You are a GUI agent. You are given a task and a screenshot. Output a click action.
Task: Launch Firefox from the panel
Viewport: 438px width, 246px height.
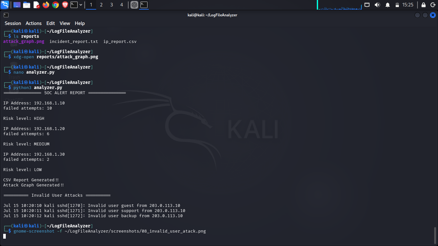click(46, 5)
